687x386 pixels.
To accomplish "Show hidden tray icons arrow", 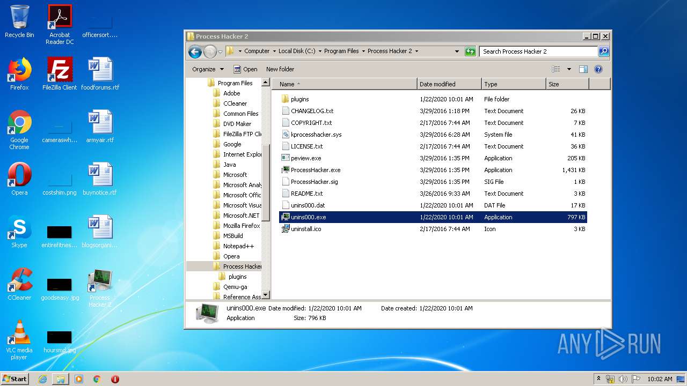I will pyautogui.click(x=598, y=379).
